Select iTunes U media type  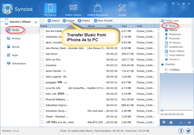coord(172,59)
